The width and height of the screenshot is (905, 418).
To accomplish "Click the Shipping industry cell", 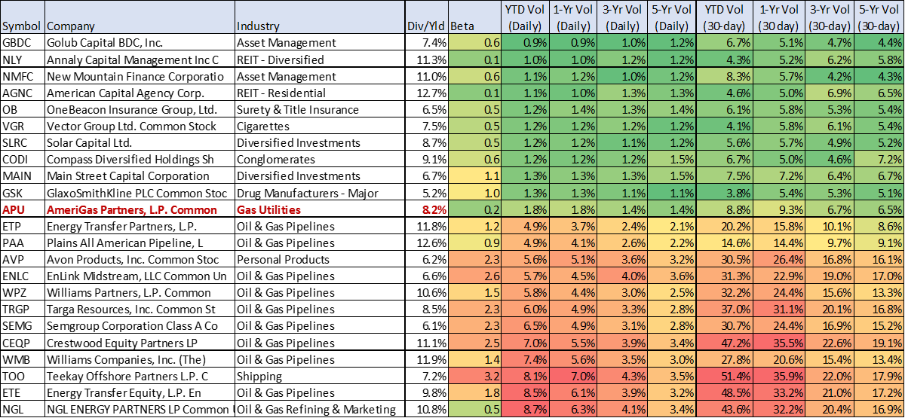I will coord(320,377).
